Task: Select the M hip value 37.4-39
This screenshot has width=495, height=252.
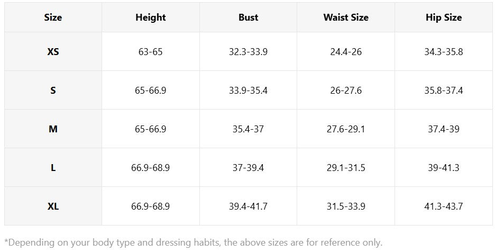Action: (444, 129)
